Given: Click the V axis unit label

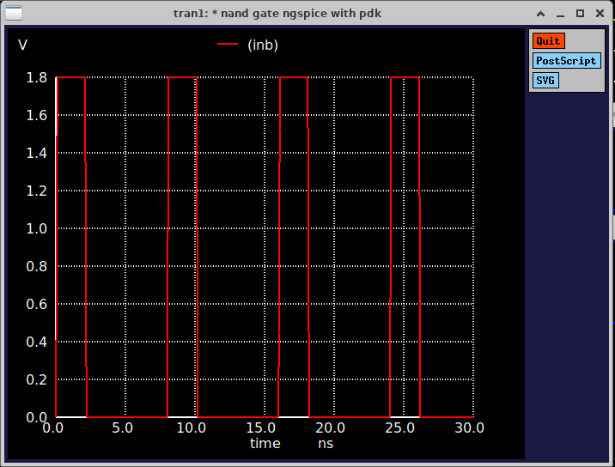Looking at the screenshot, I should pos(22,45).
